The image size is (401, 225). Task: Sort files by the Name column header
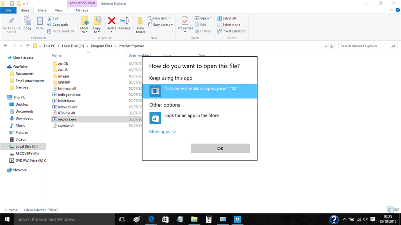(57, 55)
